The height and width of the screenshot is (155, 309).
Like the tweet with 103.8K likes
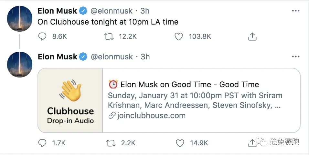pyautogui.click(x=179, y=37)
